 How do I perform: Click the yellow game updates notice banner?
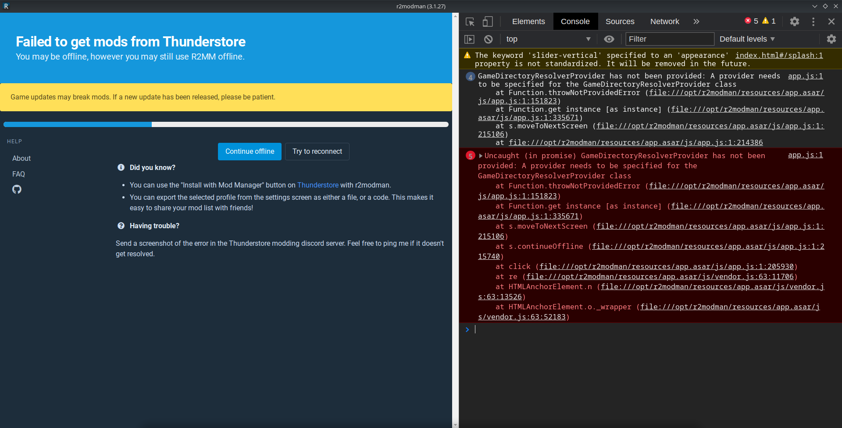(x=226, y=97)
